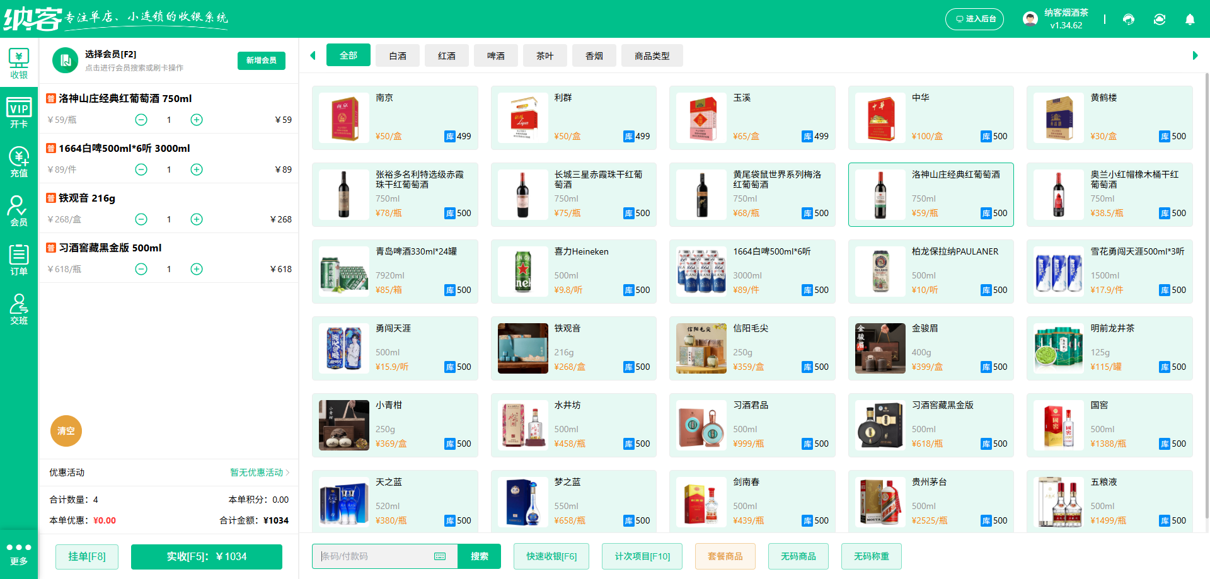Click the 无码商品 button
This screenshot has height=579, width=1210.
tap(798, 556)
